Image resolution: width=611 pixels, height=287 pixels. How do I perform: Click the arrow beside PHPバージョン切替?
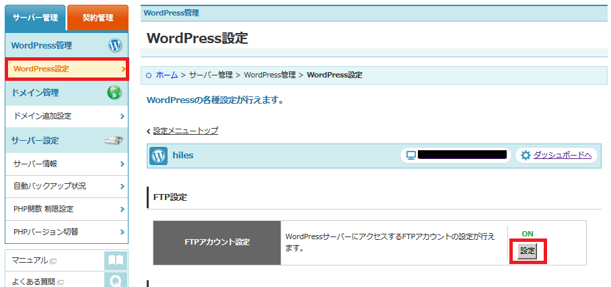pos(122,232)
